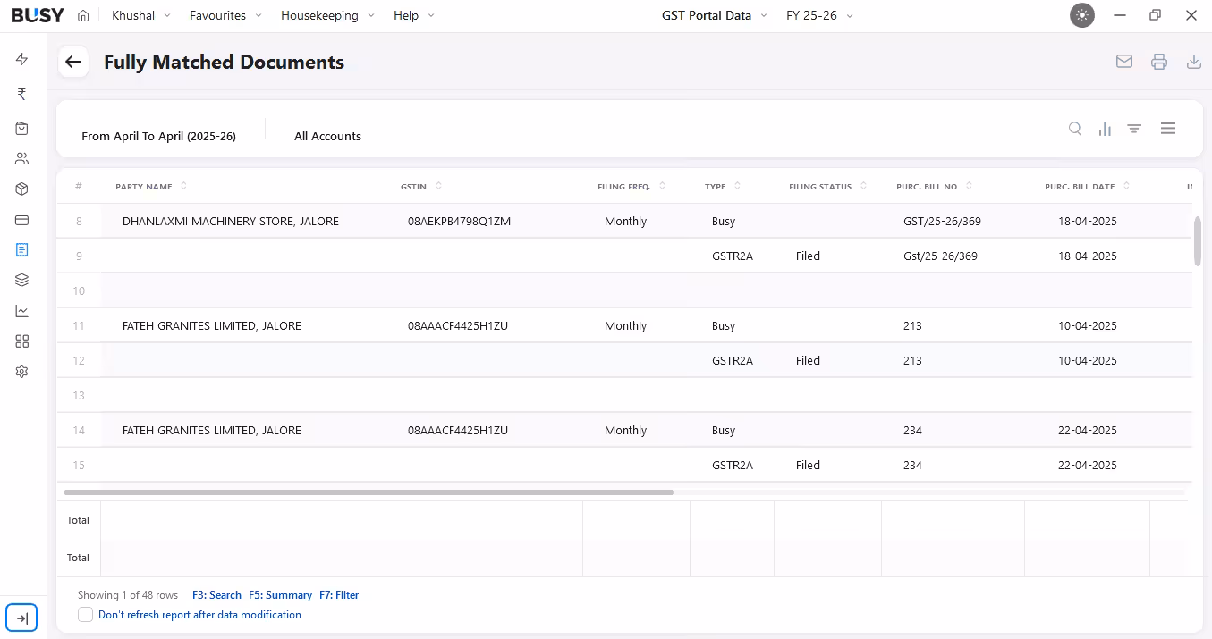Click the GSTR2A cell in row 9
The image size is (1212, 639).
point(733,256)
